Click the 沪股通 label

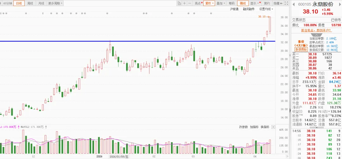pos(234,9)
